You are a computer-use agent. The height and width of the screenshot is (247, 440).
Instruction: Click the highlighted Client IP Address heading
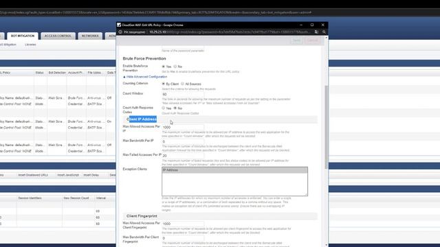click(142, 119)
